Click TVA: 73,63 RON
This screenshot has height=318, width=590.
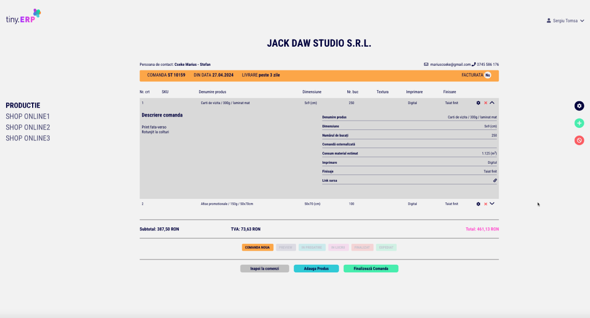(246, 229)
